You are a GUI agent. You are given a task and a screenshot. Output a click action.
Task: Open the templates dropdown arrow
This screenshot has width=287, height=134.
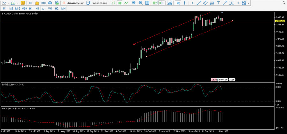tap(17, 3)
